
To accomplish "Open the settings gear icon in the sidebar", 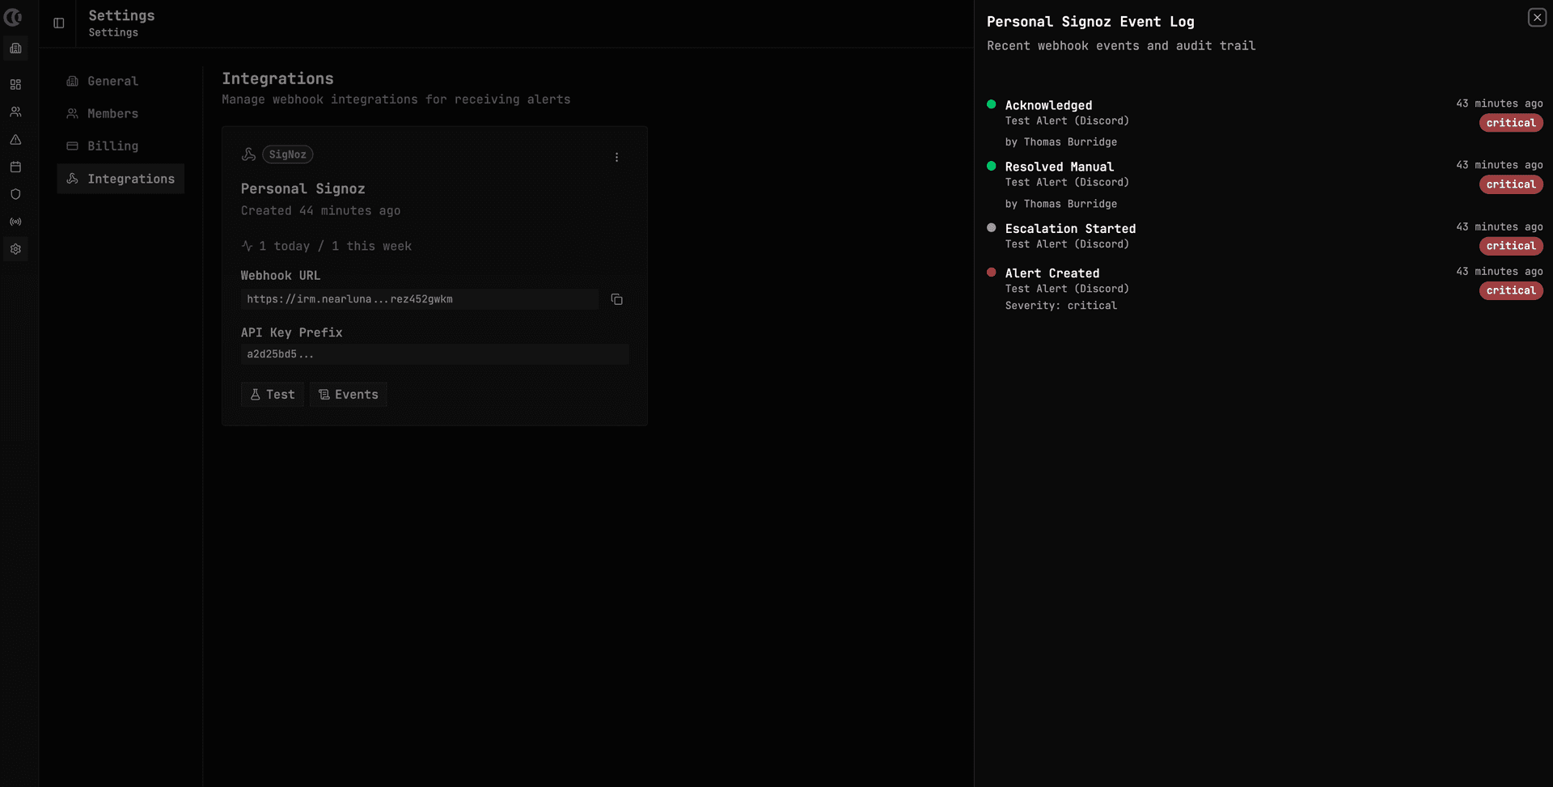I will (15, 249).
